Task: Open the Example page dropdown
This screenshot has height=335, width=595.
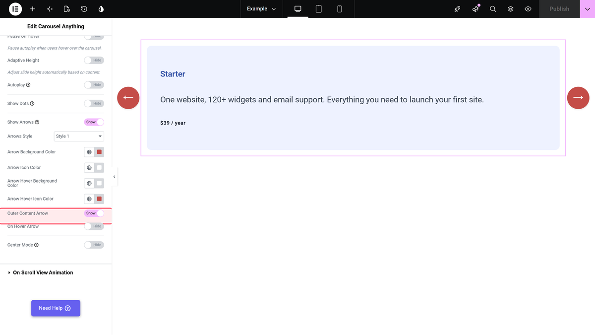Action: click(x=261, y=9)
